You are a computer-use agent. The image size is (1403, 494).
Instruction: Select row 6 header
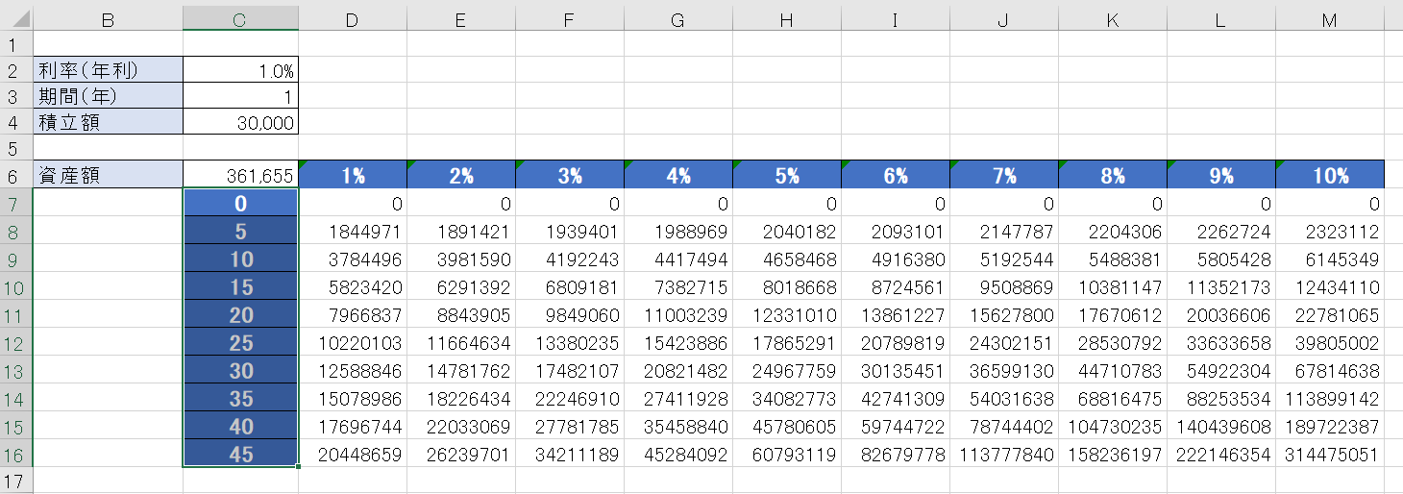point(16,176)
